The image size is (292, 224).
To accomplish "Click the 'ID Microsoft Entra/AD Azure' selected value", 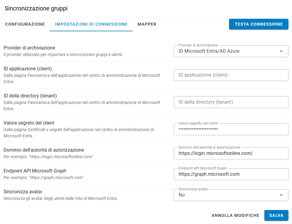I will [209, 51].
